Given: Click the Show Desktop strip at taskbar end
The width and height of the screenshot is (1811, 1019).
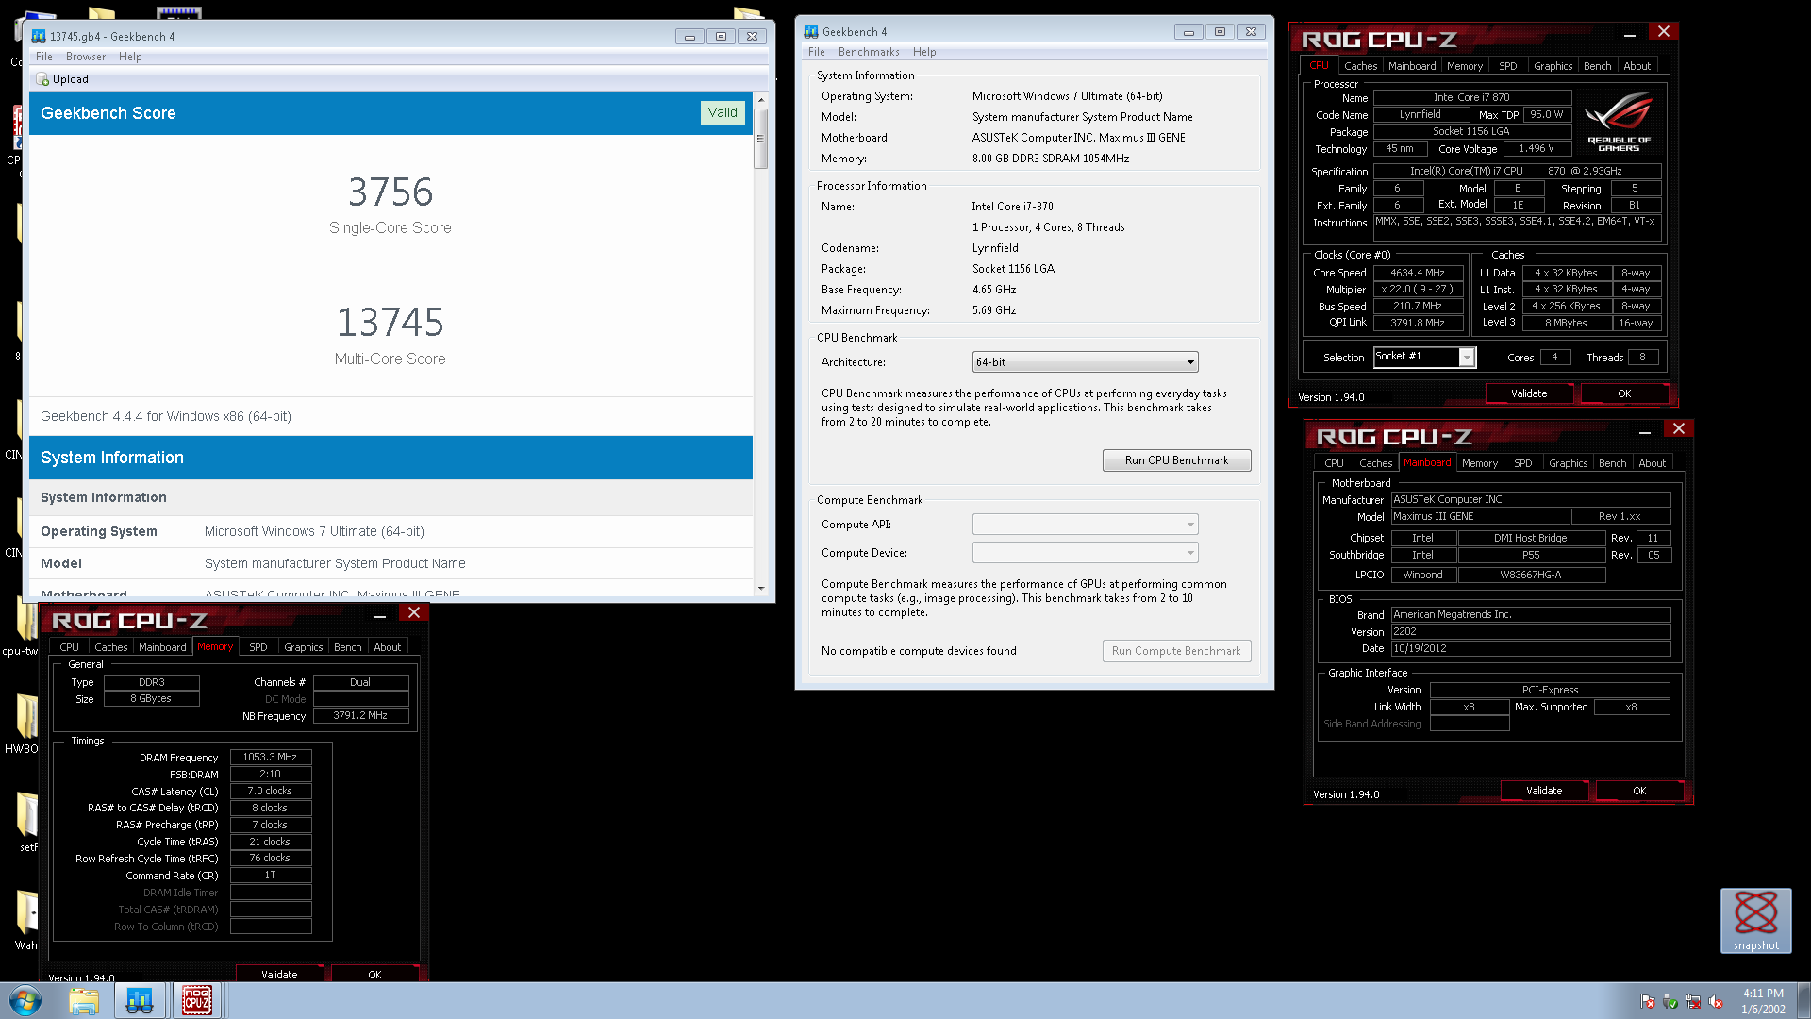Looking at the screenshot, I should (x=1803, y=1000).
